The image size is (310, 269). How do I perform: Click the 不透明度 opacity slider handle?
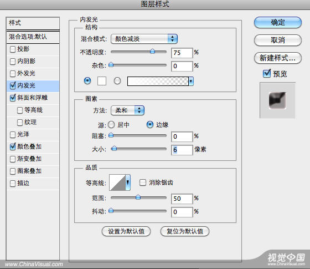click(152, 52)
